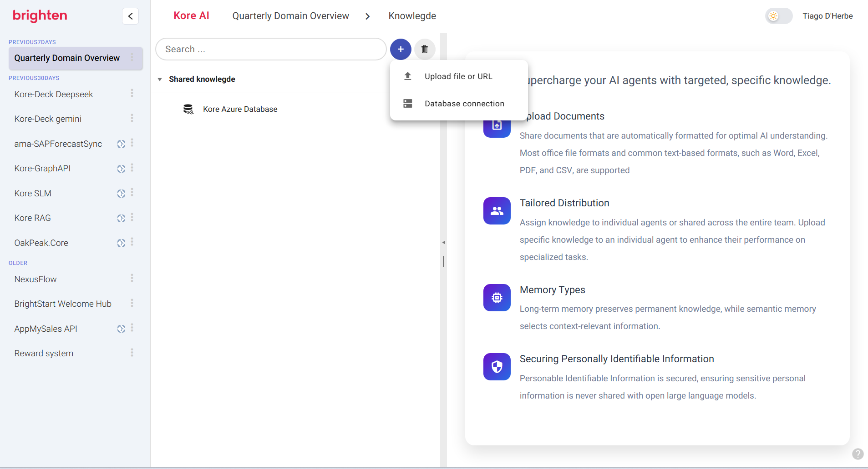Click the agent icon beside Kore-GraphAPI
The height and width of the screenshot is (469, 868).
121,169
